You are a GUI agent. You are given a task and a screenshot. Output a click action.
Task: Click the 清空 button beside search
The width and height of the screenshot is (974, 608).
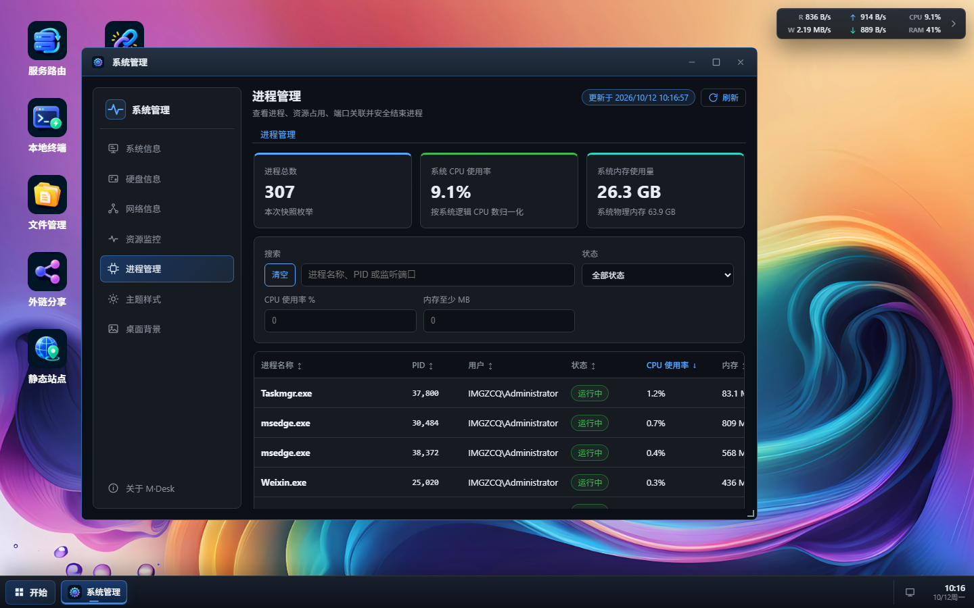click(280, 275)
